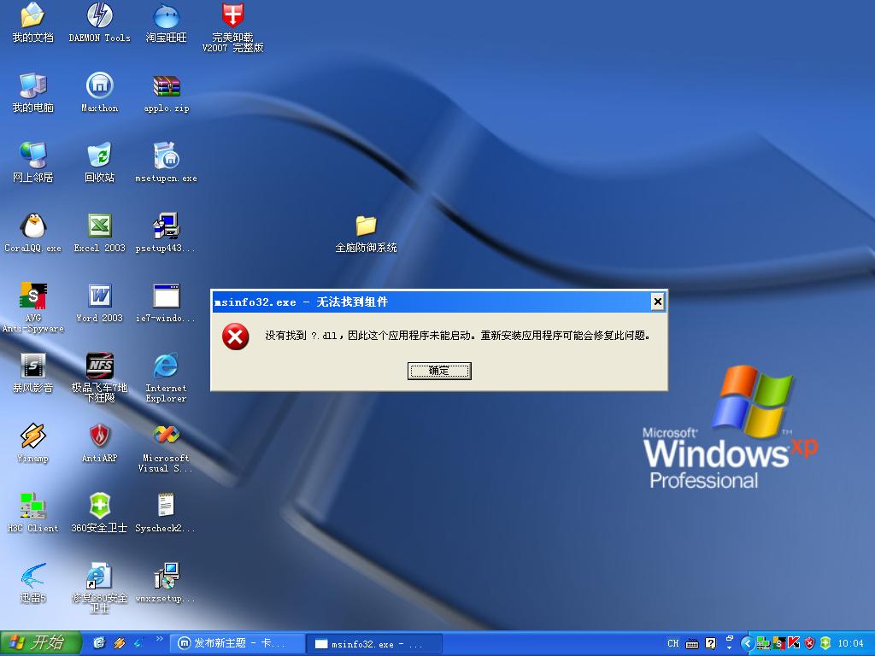The image size is (875, 656).
Task: Select the AntiARP desktop icon
Action: click(x=99, y=443)
